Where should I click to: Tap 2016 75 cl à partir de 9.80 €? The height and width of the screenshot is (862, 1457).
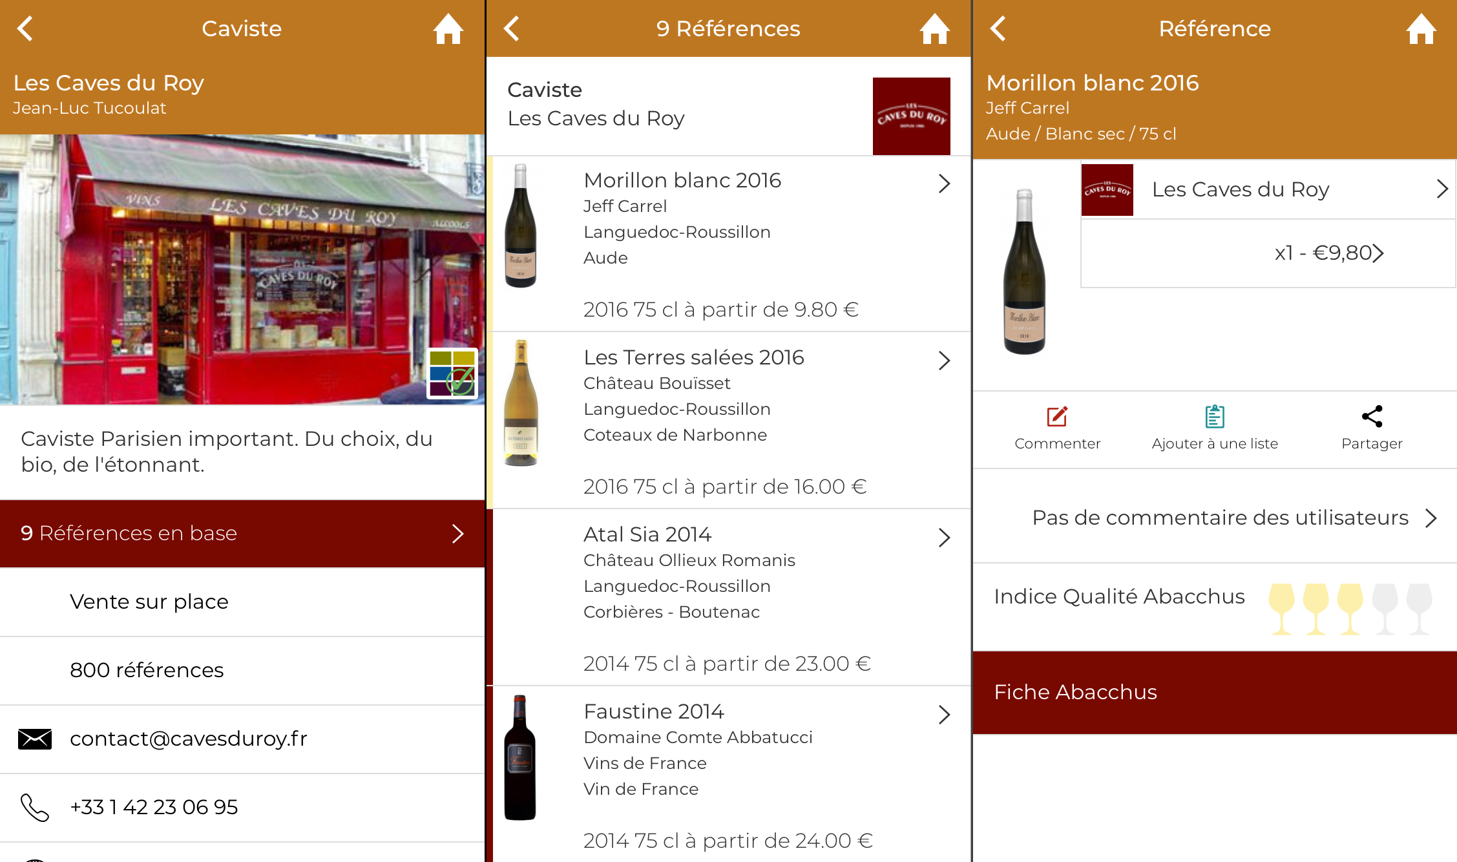721,310
